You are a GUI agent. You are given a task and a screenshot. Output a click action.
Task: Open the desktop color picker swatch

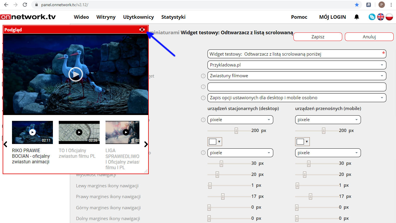(x=215, y=142)
